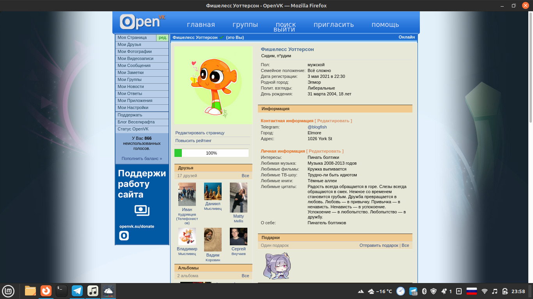Open the Files folder icon in taskbar
Screen dimensions: 533x299
click(30, 291)
